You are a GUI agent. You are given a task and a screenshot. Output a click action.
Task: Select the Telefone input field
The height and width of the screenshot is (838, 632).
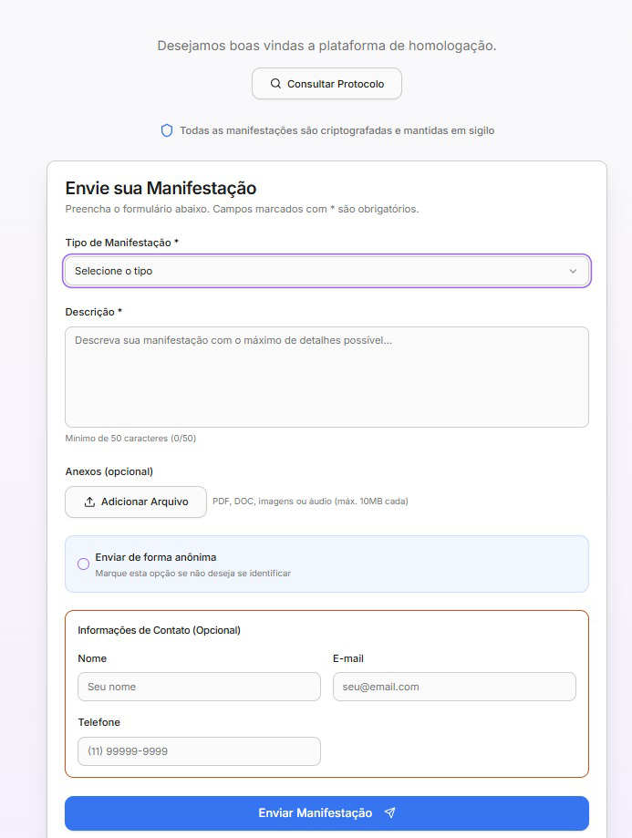click(x=199, y=750)
